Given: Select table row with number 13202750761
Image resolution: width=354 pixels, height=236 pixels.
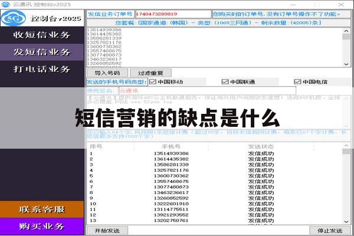Looking at the screenshot, I should (x=215, y=221).
